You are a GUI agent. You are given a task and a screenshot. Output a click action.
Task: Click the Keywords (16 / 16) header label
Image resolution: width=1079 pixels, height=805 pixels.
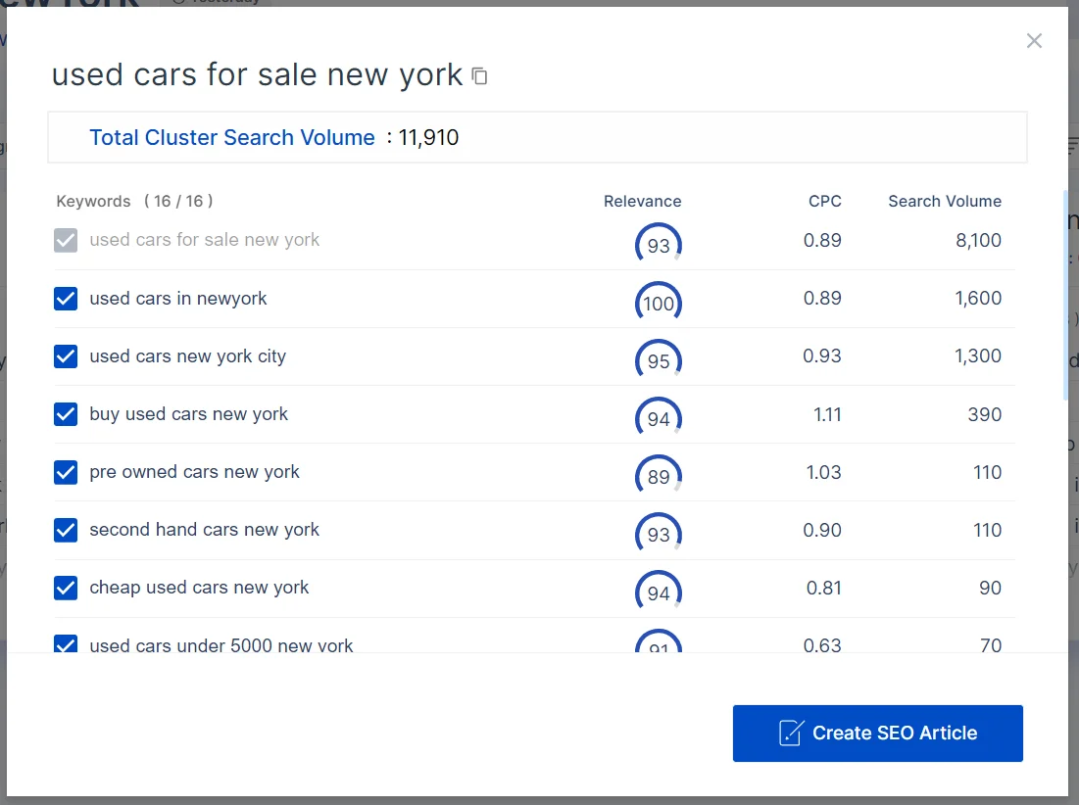134,202
